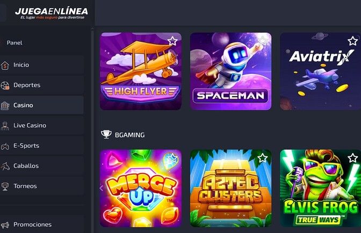Open the Merge Up game thumbnail
This screenshot has height=233, width=361.
[x=141, y=188]
